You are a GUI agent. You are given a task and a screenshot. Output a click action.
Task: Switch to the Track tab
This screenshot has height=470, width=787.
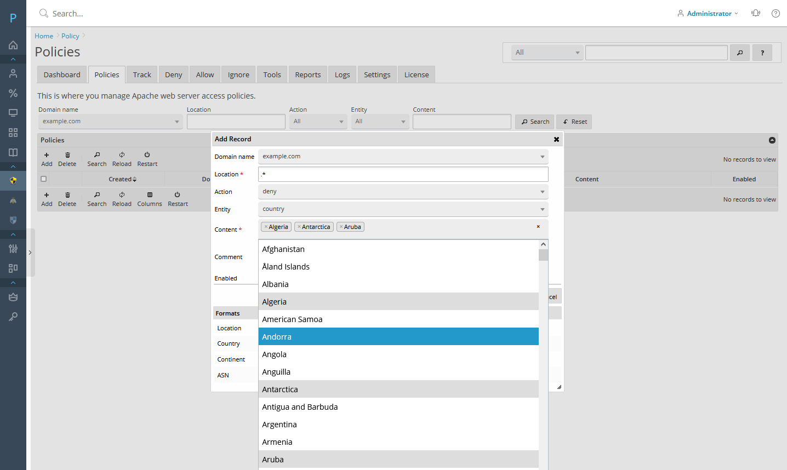pyautogui.click(x=142, y=74)
